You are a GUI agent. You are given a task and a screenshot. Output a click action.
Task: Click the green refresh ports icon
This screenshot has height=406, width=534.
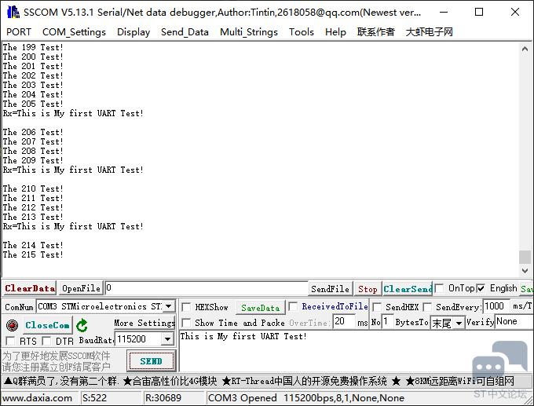(82, 325)
